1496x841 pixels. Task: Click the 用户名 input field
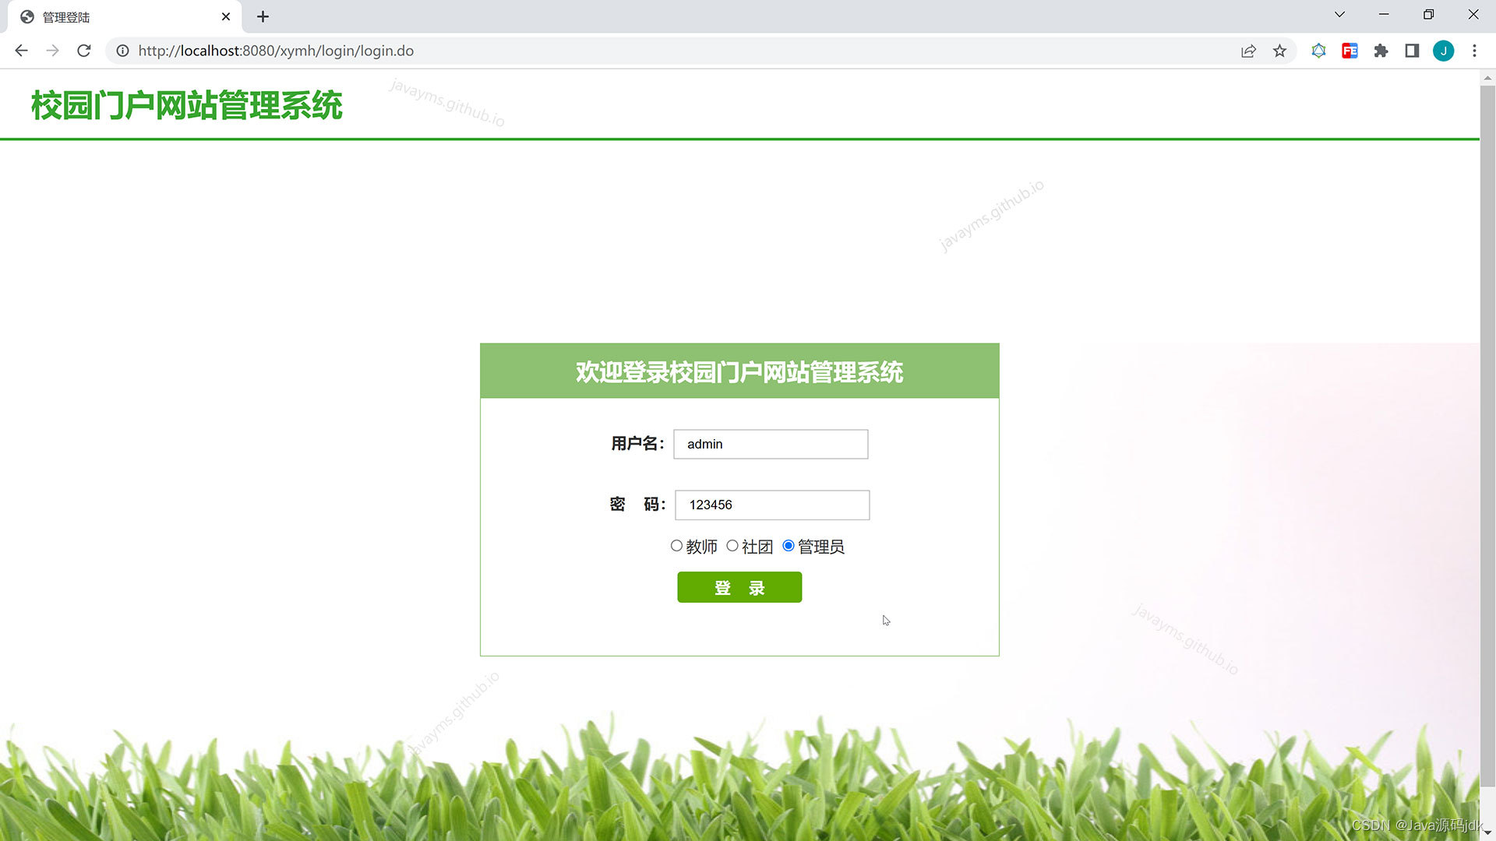point(771,444)
